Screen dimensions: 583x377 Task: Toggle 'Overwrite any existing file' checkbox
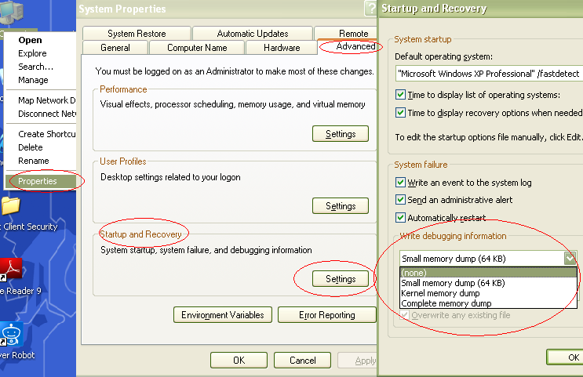click(x=405, y=315)
